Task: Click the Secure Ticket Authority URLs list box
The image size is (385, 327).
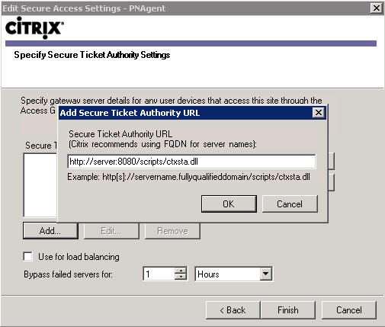Action: coord(40,185)
